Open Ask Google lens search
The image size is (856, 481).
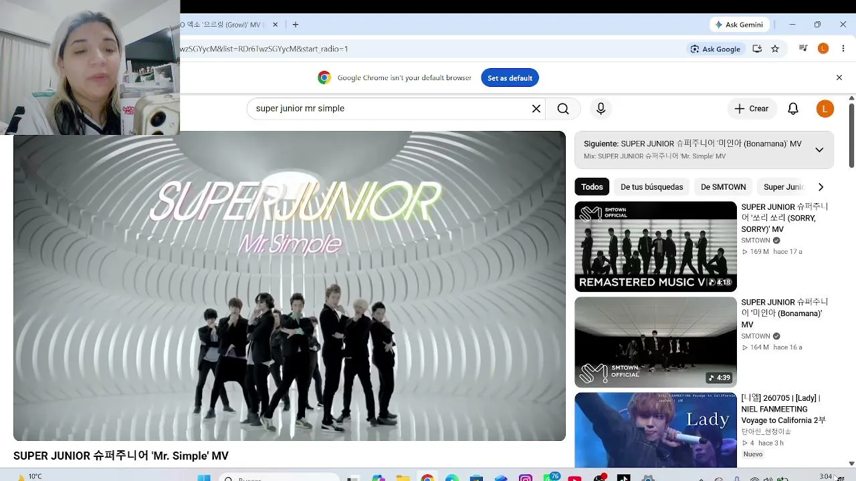(x=715, y=49)
